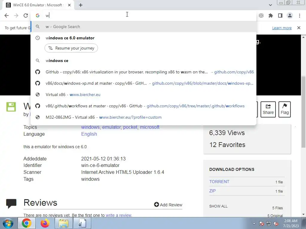Click Add Review
This screenshot has height=229, width=306.
[x=168, y=205]
